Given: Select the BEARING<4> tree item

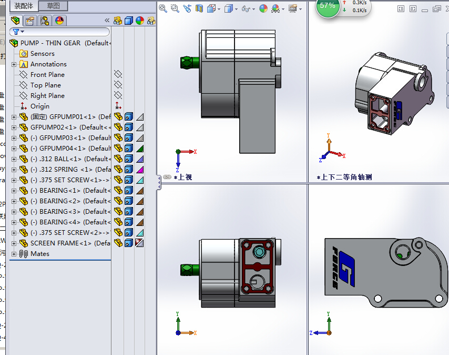Looking at the screenshot, I should coord(65,222).
